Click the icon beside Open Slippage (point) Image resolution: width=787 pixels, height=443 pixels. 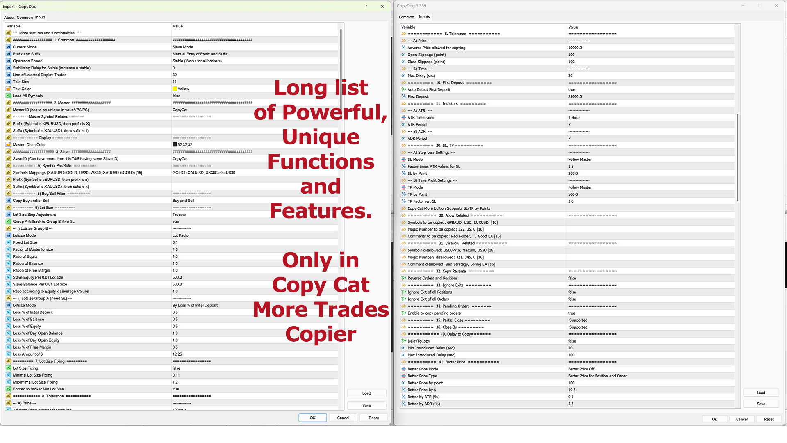pos(403,55)
